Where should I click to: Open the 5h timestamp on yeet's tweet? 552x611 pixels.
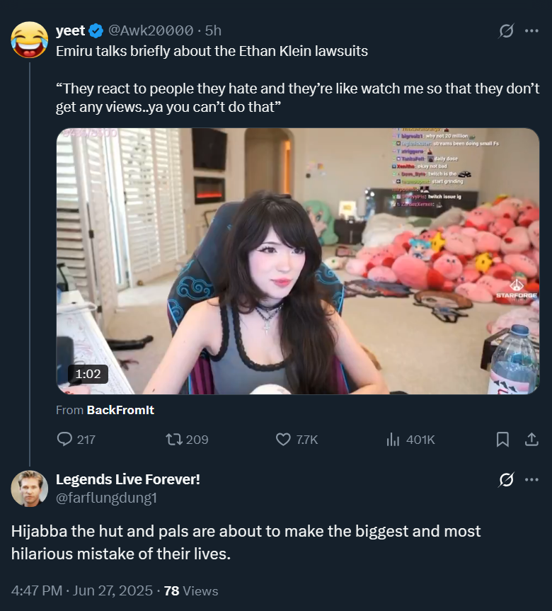click(213, 30)
